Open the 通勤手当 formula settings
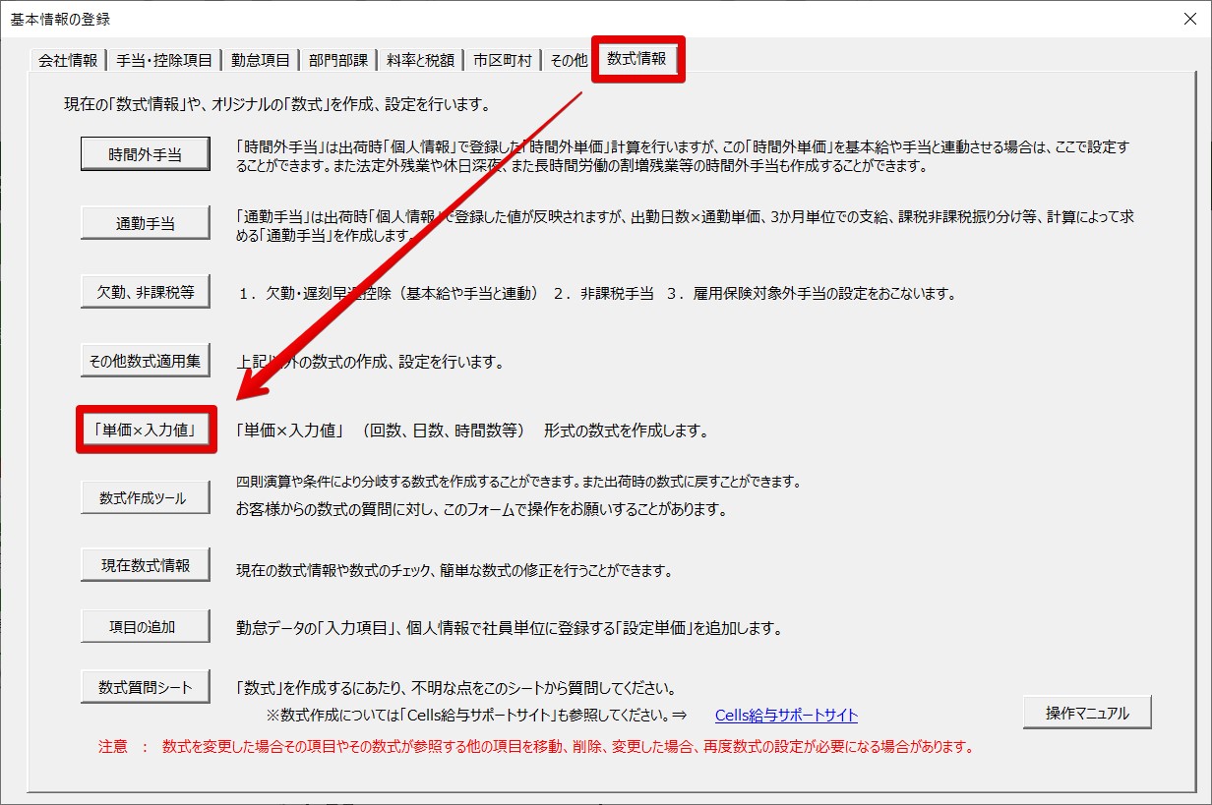Image resolution: width=1212 pixels, height=805 pixels. pos(145,223)
